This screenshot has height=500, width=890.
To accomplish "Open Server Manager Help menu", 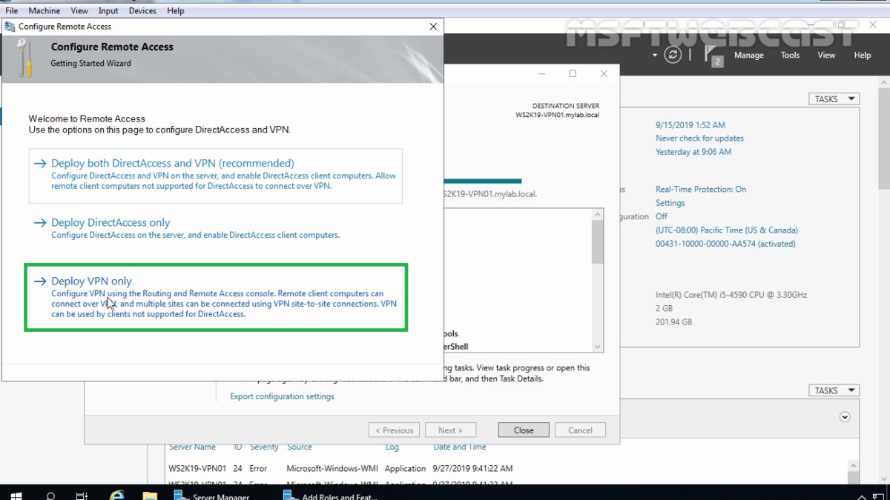I will (x=863, y=56).
